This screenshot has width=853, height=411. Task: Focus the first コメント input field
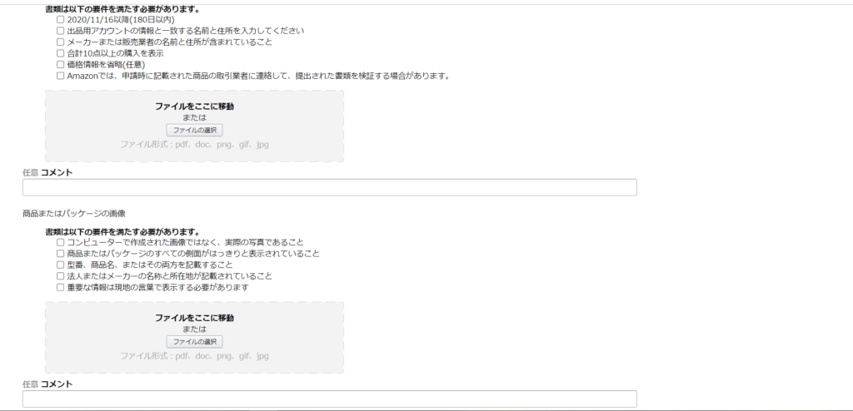coord(330,187)
